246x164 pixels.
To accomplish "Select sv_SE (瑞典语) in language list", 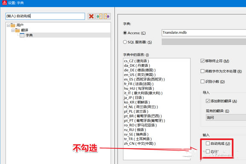I will click(x=136, y=134).
